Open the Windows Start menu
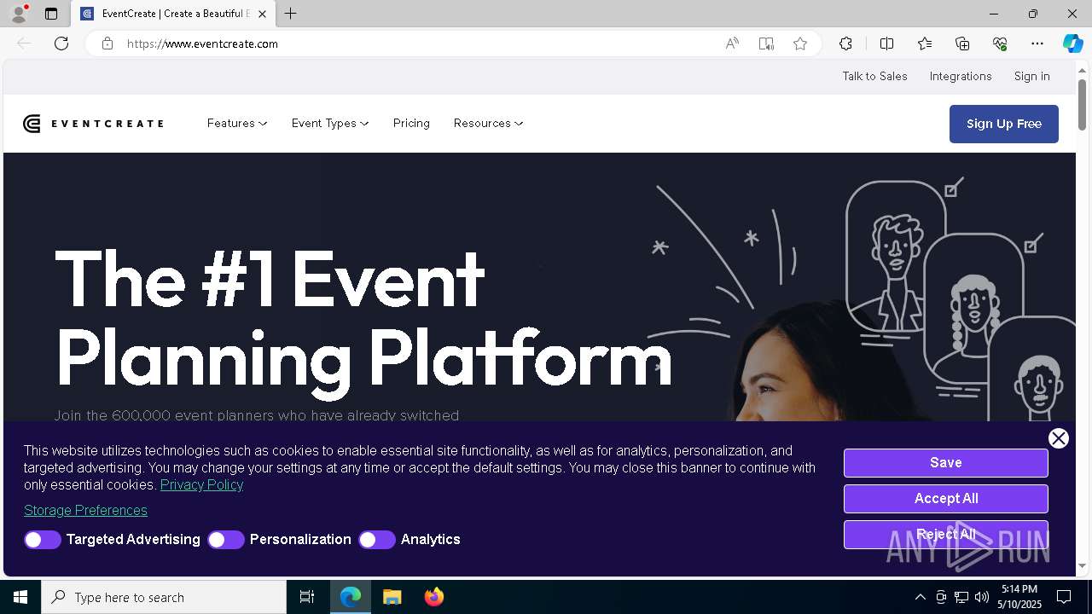 coord(20,597)
